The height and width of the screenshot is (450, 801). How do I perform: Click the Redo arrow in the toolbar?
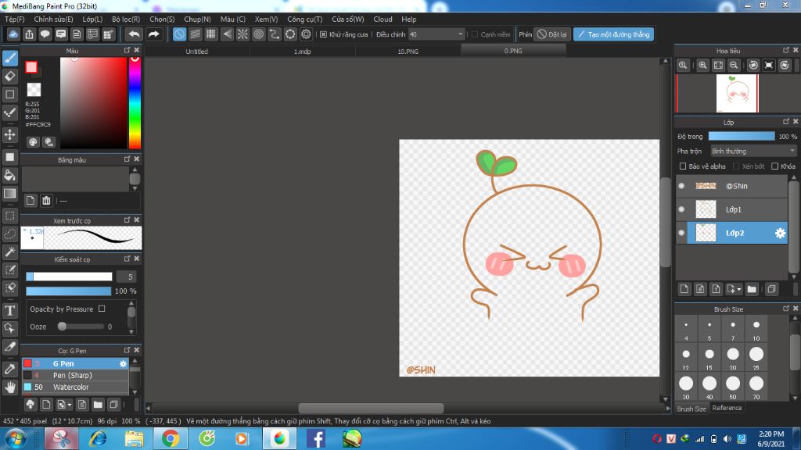tap(153, 34)
